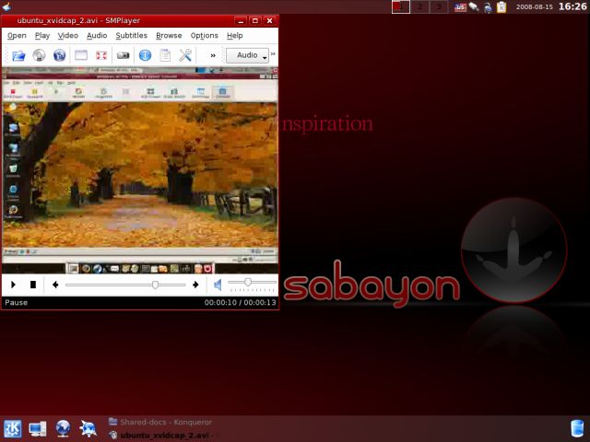Toggle compact mode window icon in toolbar

(x=81, y=55)
